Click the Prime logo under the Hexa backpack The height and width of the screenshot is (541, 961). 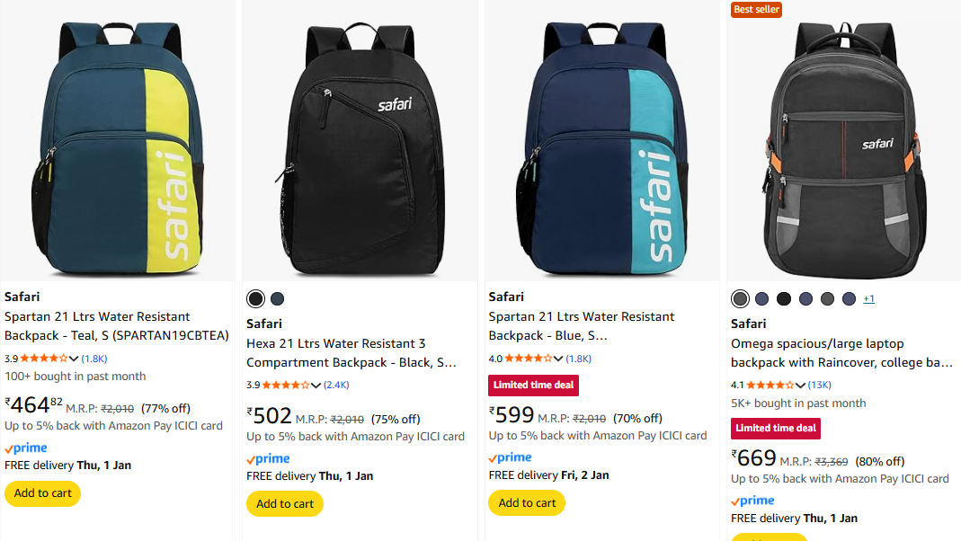point(268,459)
